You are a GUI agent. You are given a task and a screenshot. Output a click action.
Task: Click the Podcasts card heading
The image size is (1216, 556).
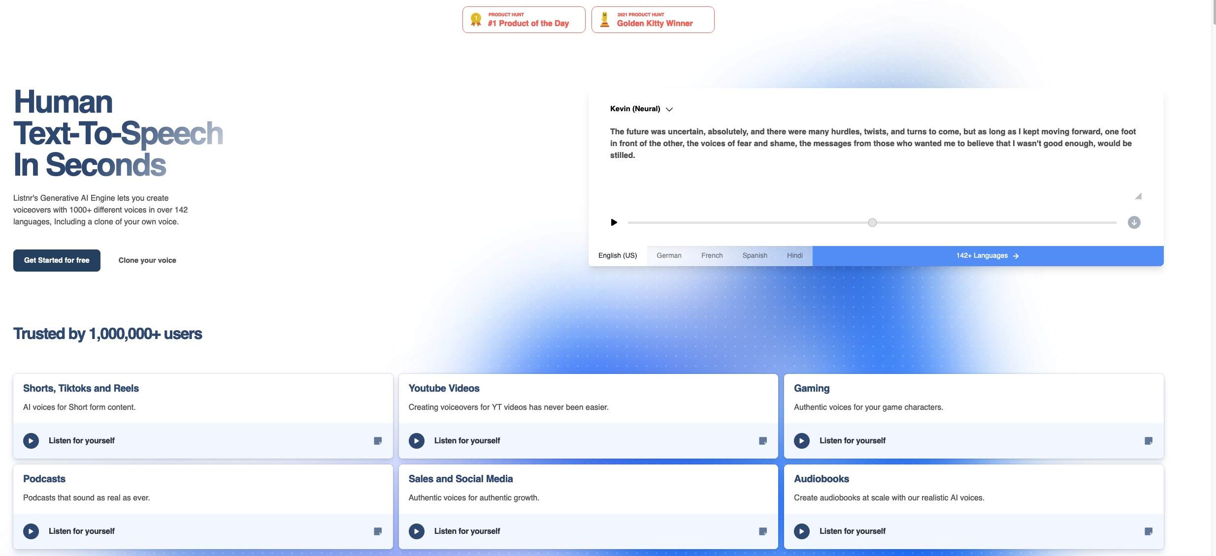pyautogui.click(x=44, y=479)
